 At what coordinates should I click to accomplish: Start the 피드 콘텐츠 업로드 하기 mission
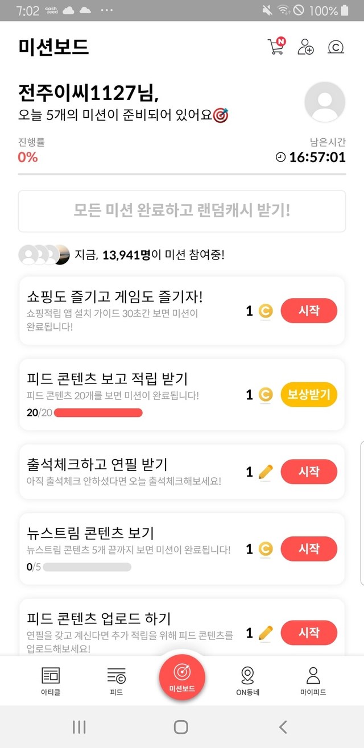[309, 633]
